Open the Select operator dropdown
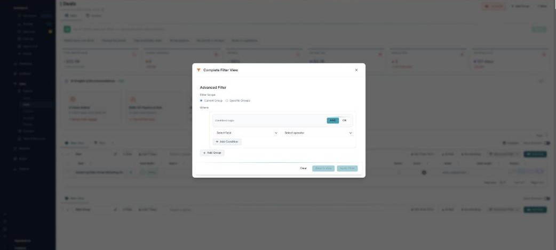 (318, 133)
